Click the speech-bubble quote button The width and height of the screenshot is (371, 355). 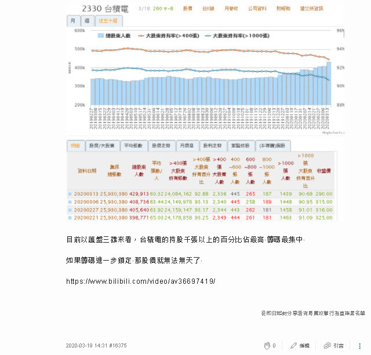click(x=333, y=346)
